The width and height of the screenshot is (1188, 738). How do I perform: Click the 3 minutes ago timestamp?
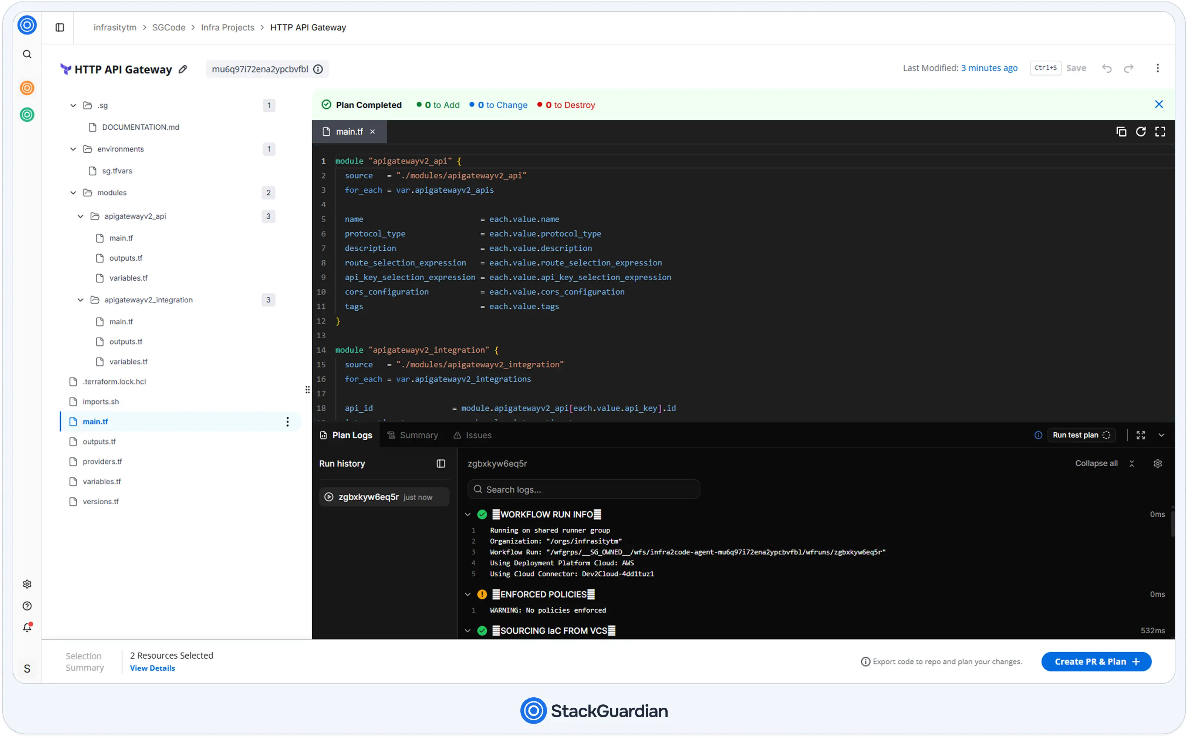click(x=989, y=68)
